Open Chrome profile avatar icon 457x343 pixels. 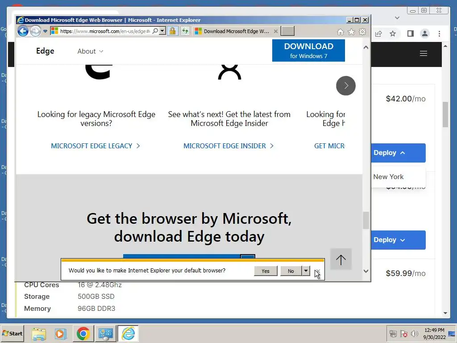(425, 33)
